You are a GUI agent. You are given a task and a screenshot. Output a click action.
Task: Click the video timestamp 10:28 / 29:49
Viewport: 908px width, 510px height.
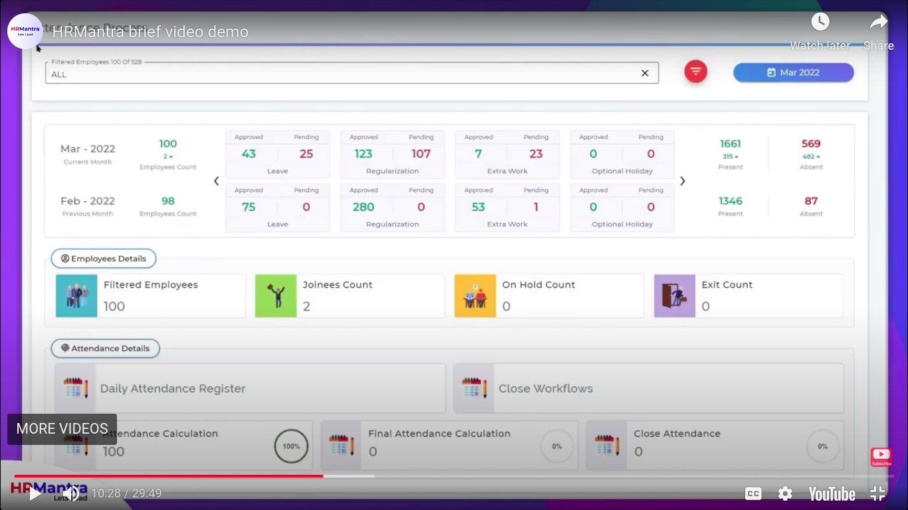pyautogui.click(x=126, y=493)
